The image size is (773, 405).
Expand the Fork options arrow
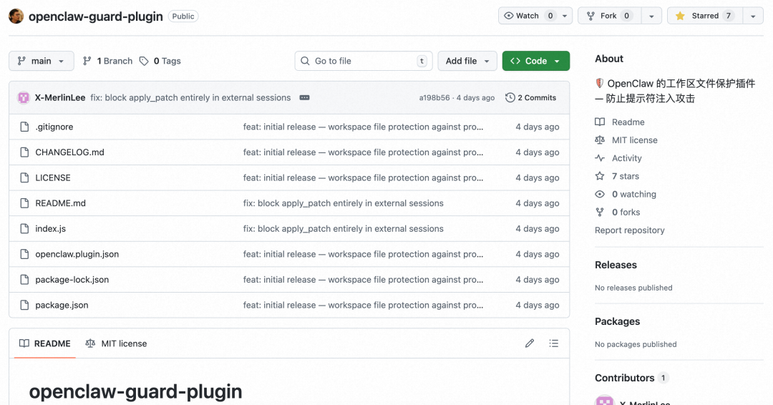pyautogui.click(x=651, y=16)
